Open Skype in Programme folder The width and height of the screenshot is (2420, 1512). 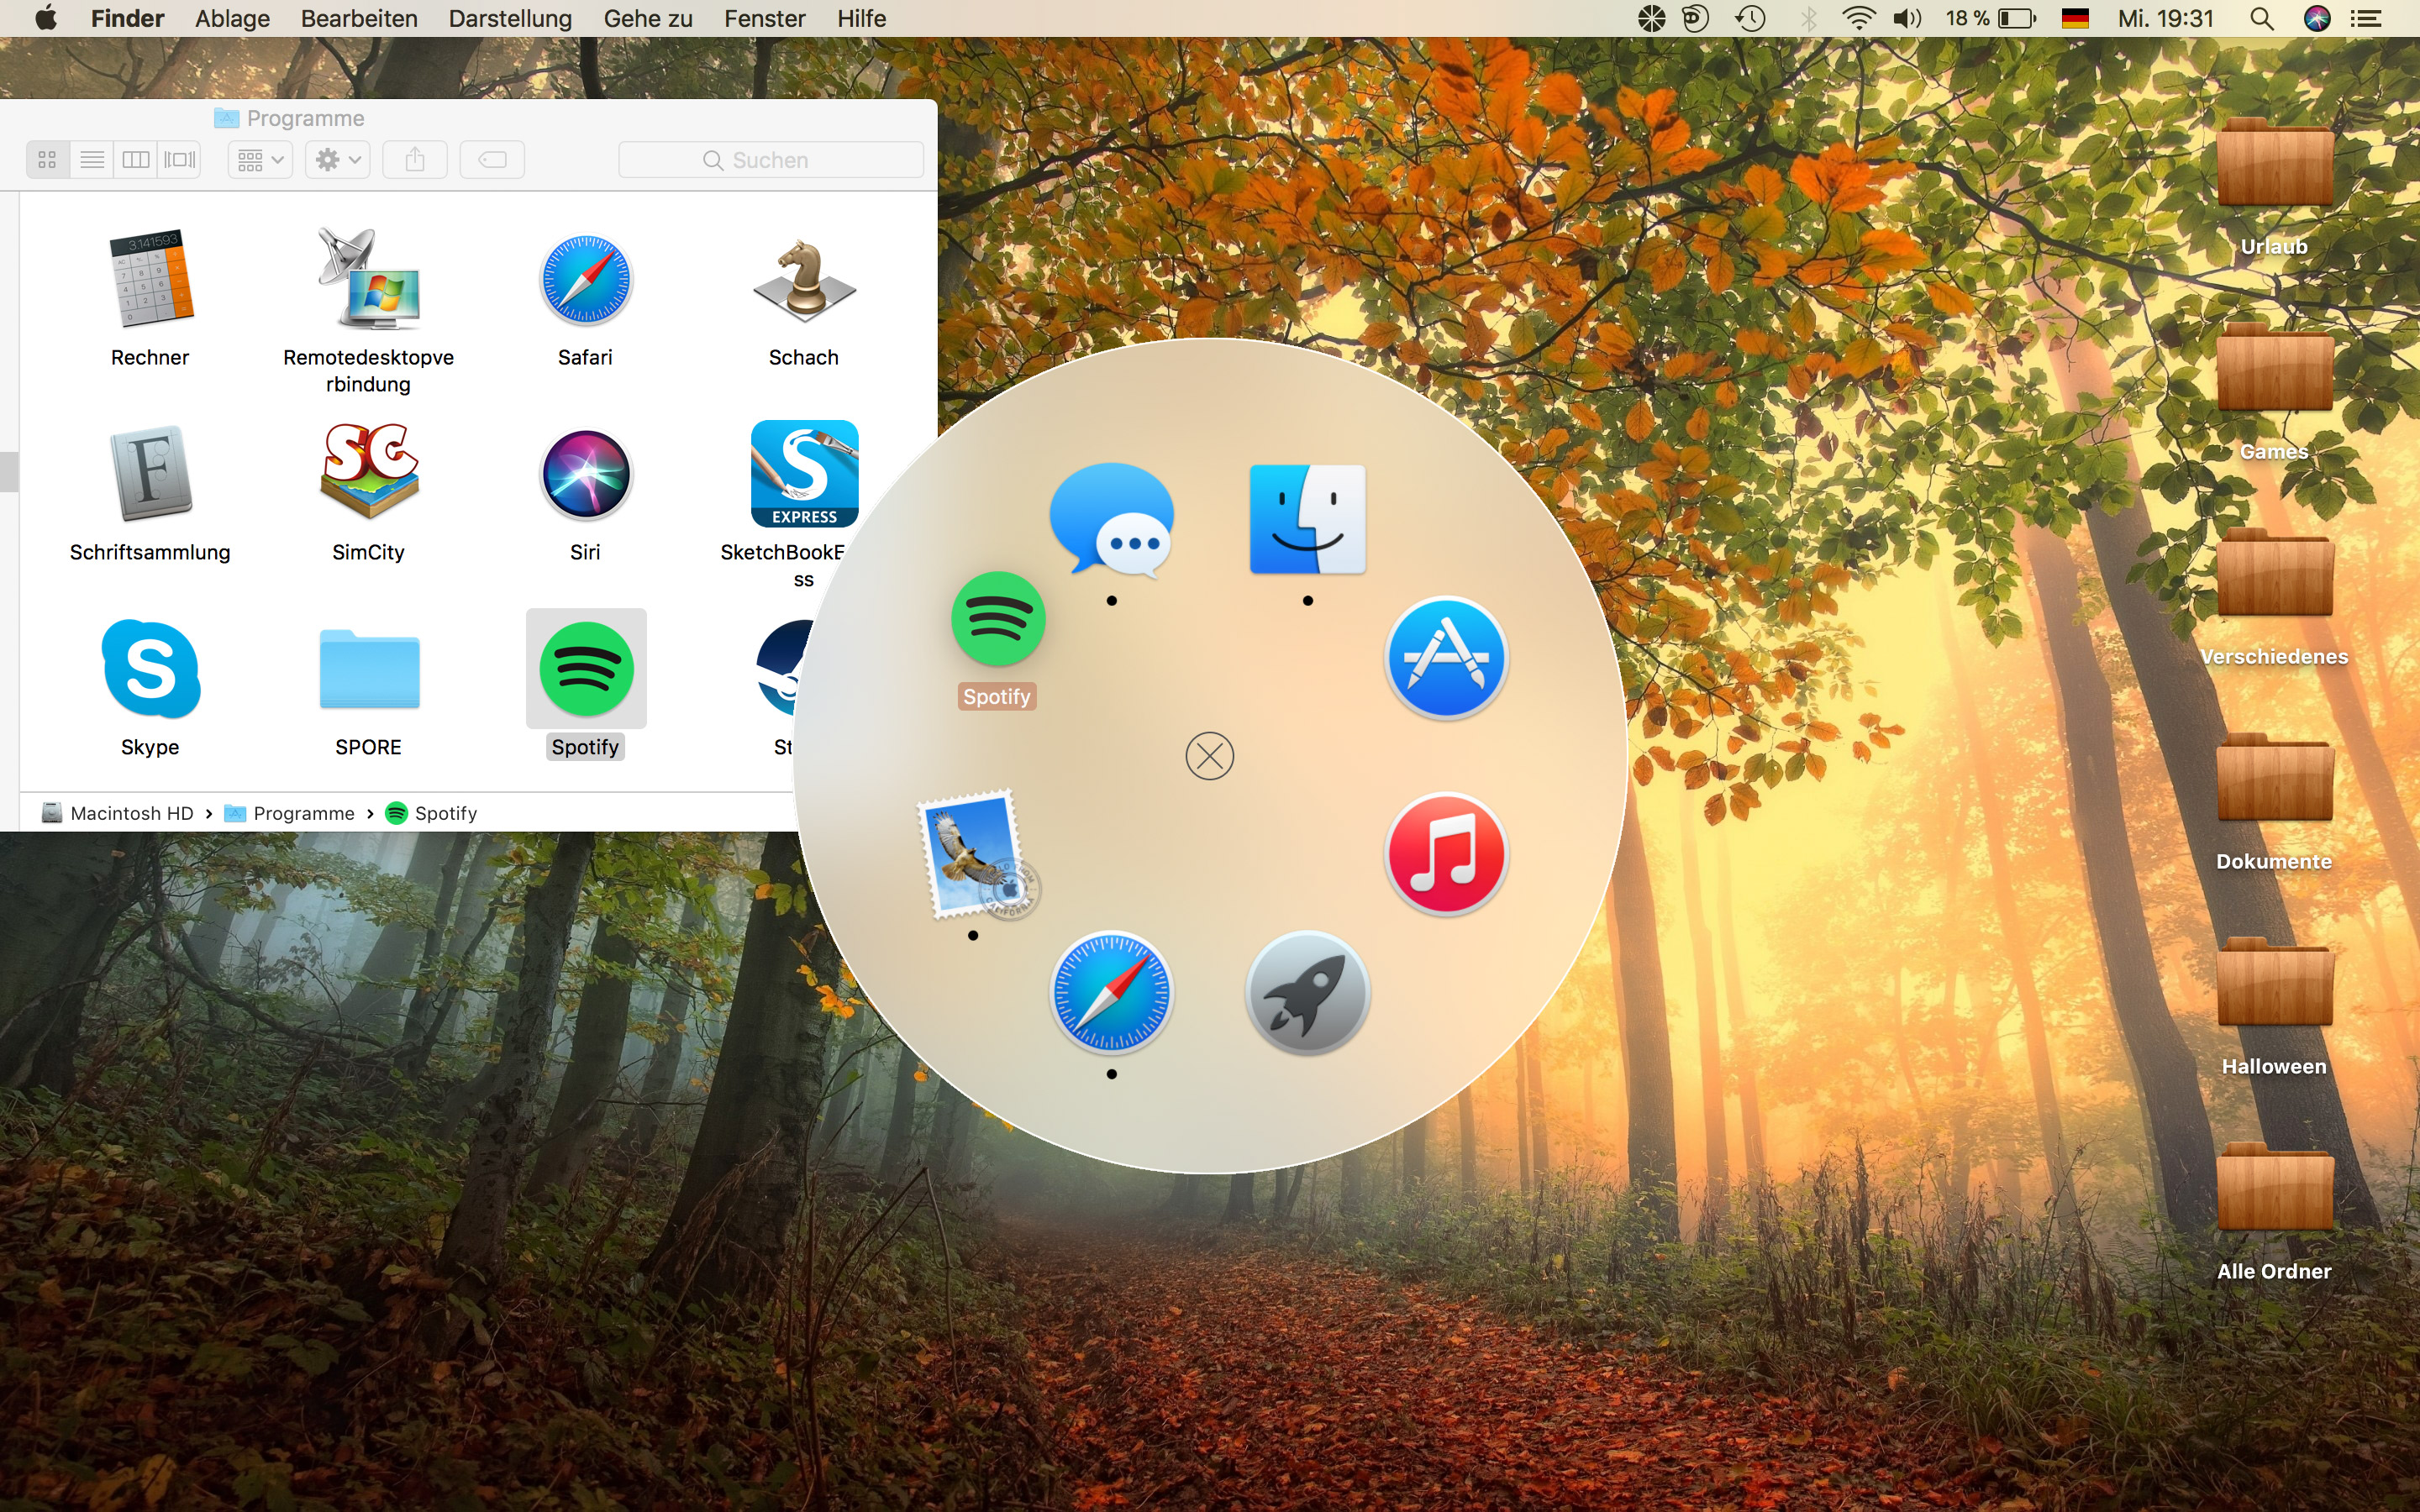[x=150, y=669]
